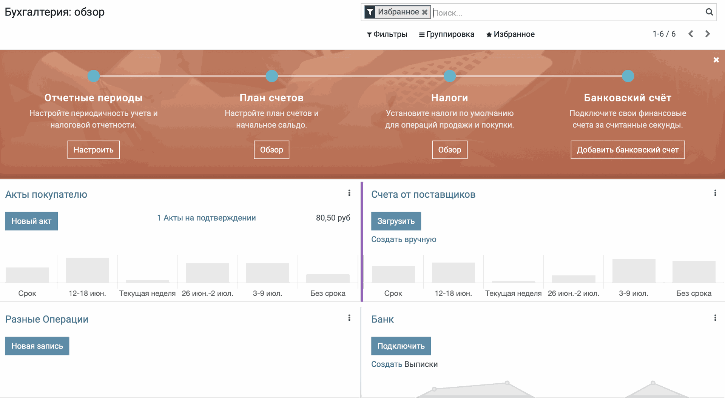Click Добавить банковский счет button
This screenshot has height=398, width=725.
(x=628, y=150)
